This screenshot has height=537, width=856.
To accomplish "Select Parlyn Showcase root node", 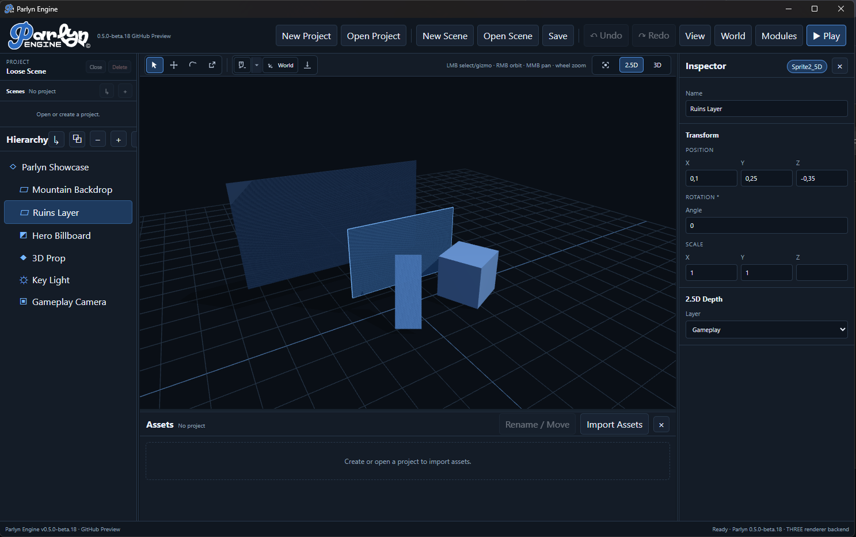I will tap(68, 167).
